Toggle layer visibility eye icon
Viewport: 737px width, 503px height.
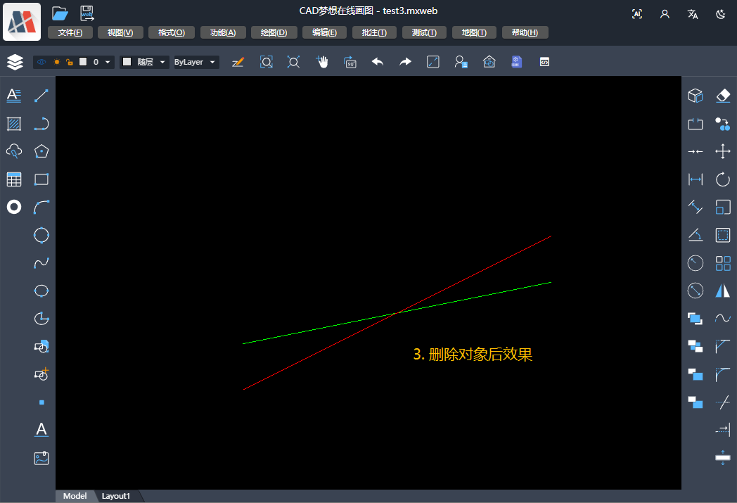click(41, 62)
